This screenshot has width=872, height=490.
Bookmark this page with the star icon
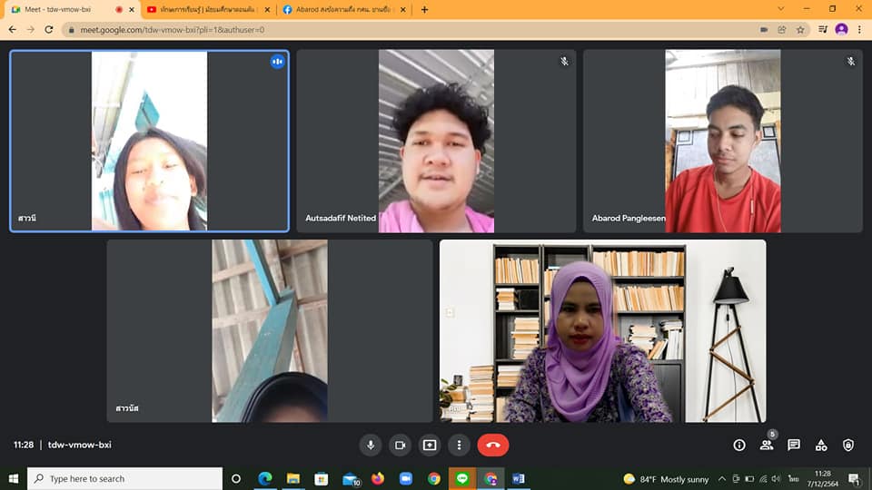(800, 29)
